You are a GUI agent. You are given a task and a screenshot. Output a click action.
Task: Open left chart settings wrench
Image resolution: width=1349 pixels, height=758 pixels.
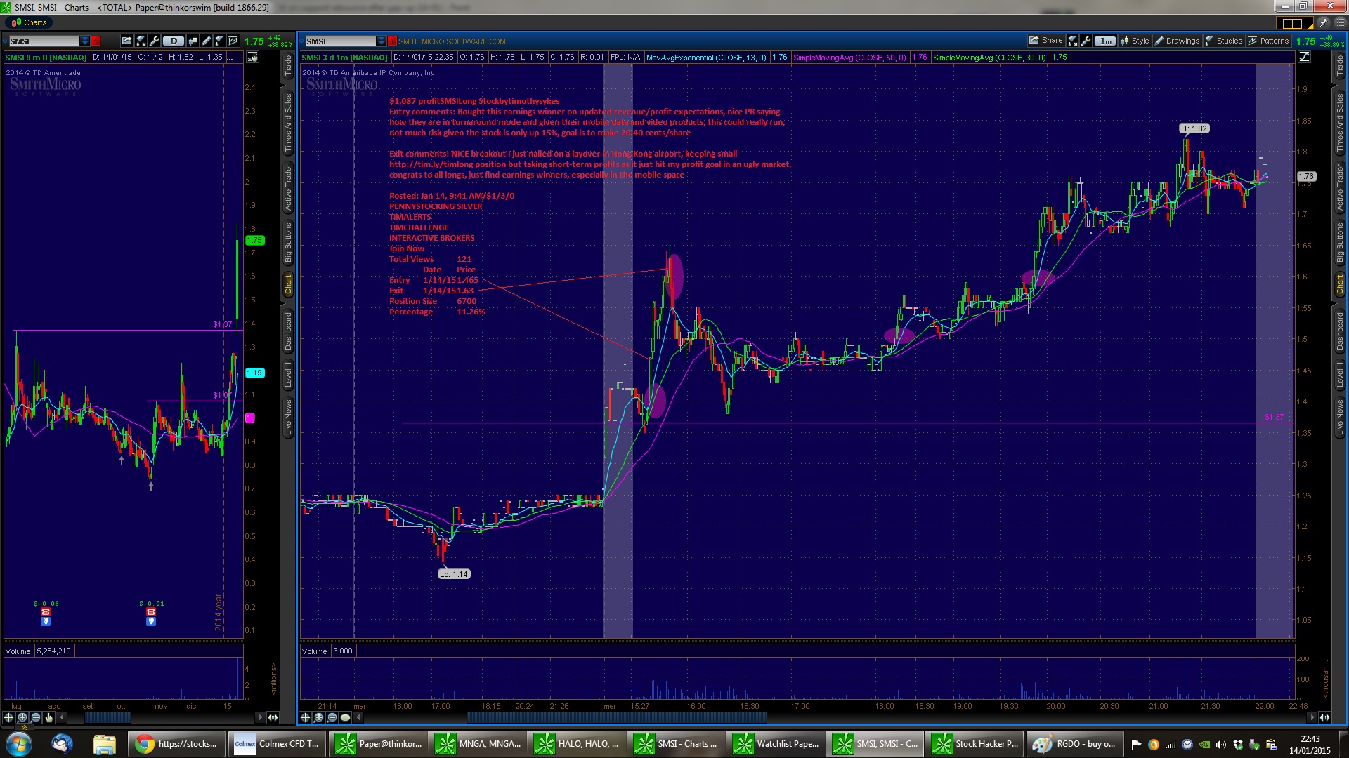pyautogui.click(x=154, y=41)
